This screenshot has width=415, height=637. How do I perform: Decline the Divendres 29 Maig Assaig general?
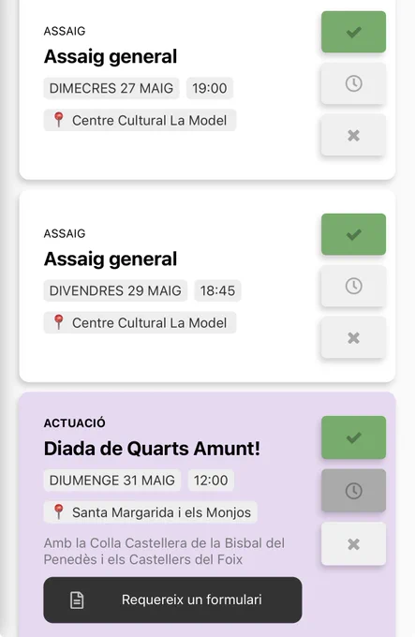point(353,337)
